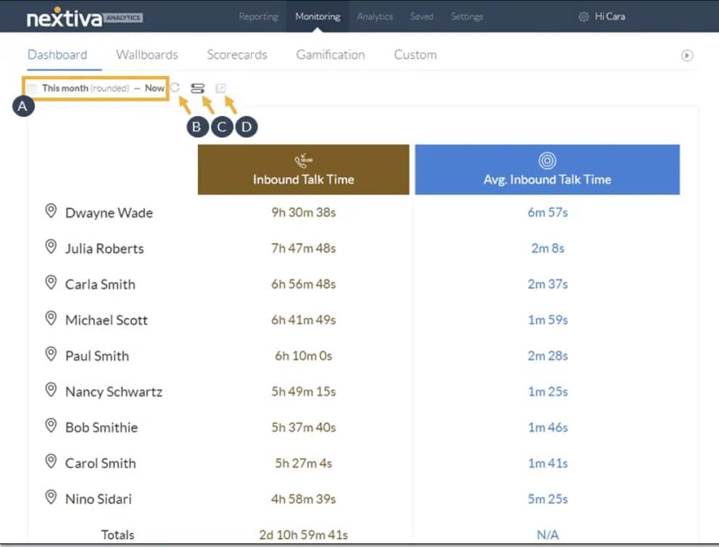This screenshot has width=719, height=547.
Task: Open the Settings menu in top bar
Action: tap(467, 17)
